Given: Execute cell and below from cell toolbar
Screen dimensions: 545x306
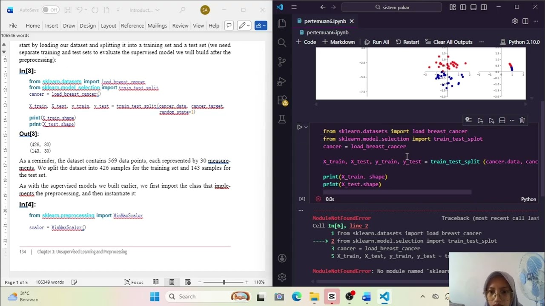Looking at the screenshot, I should (491, 120).
